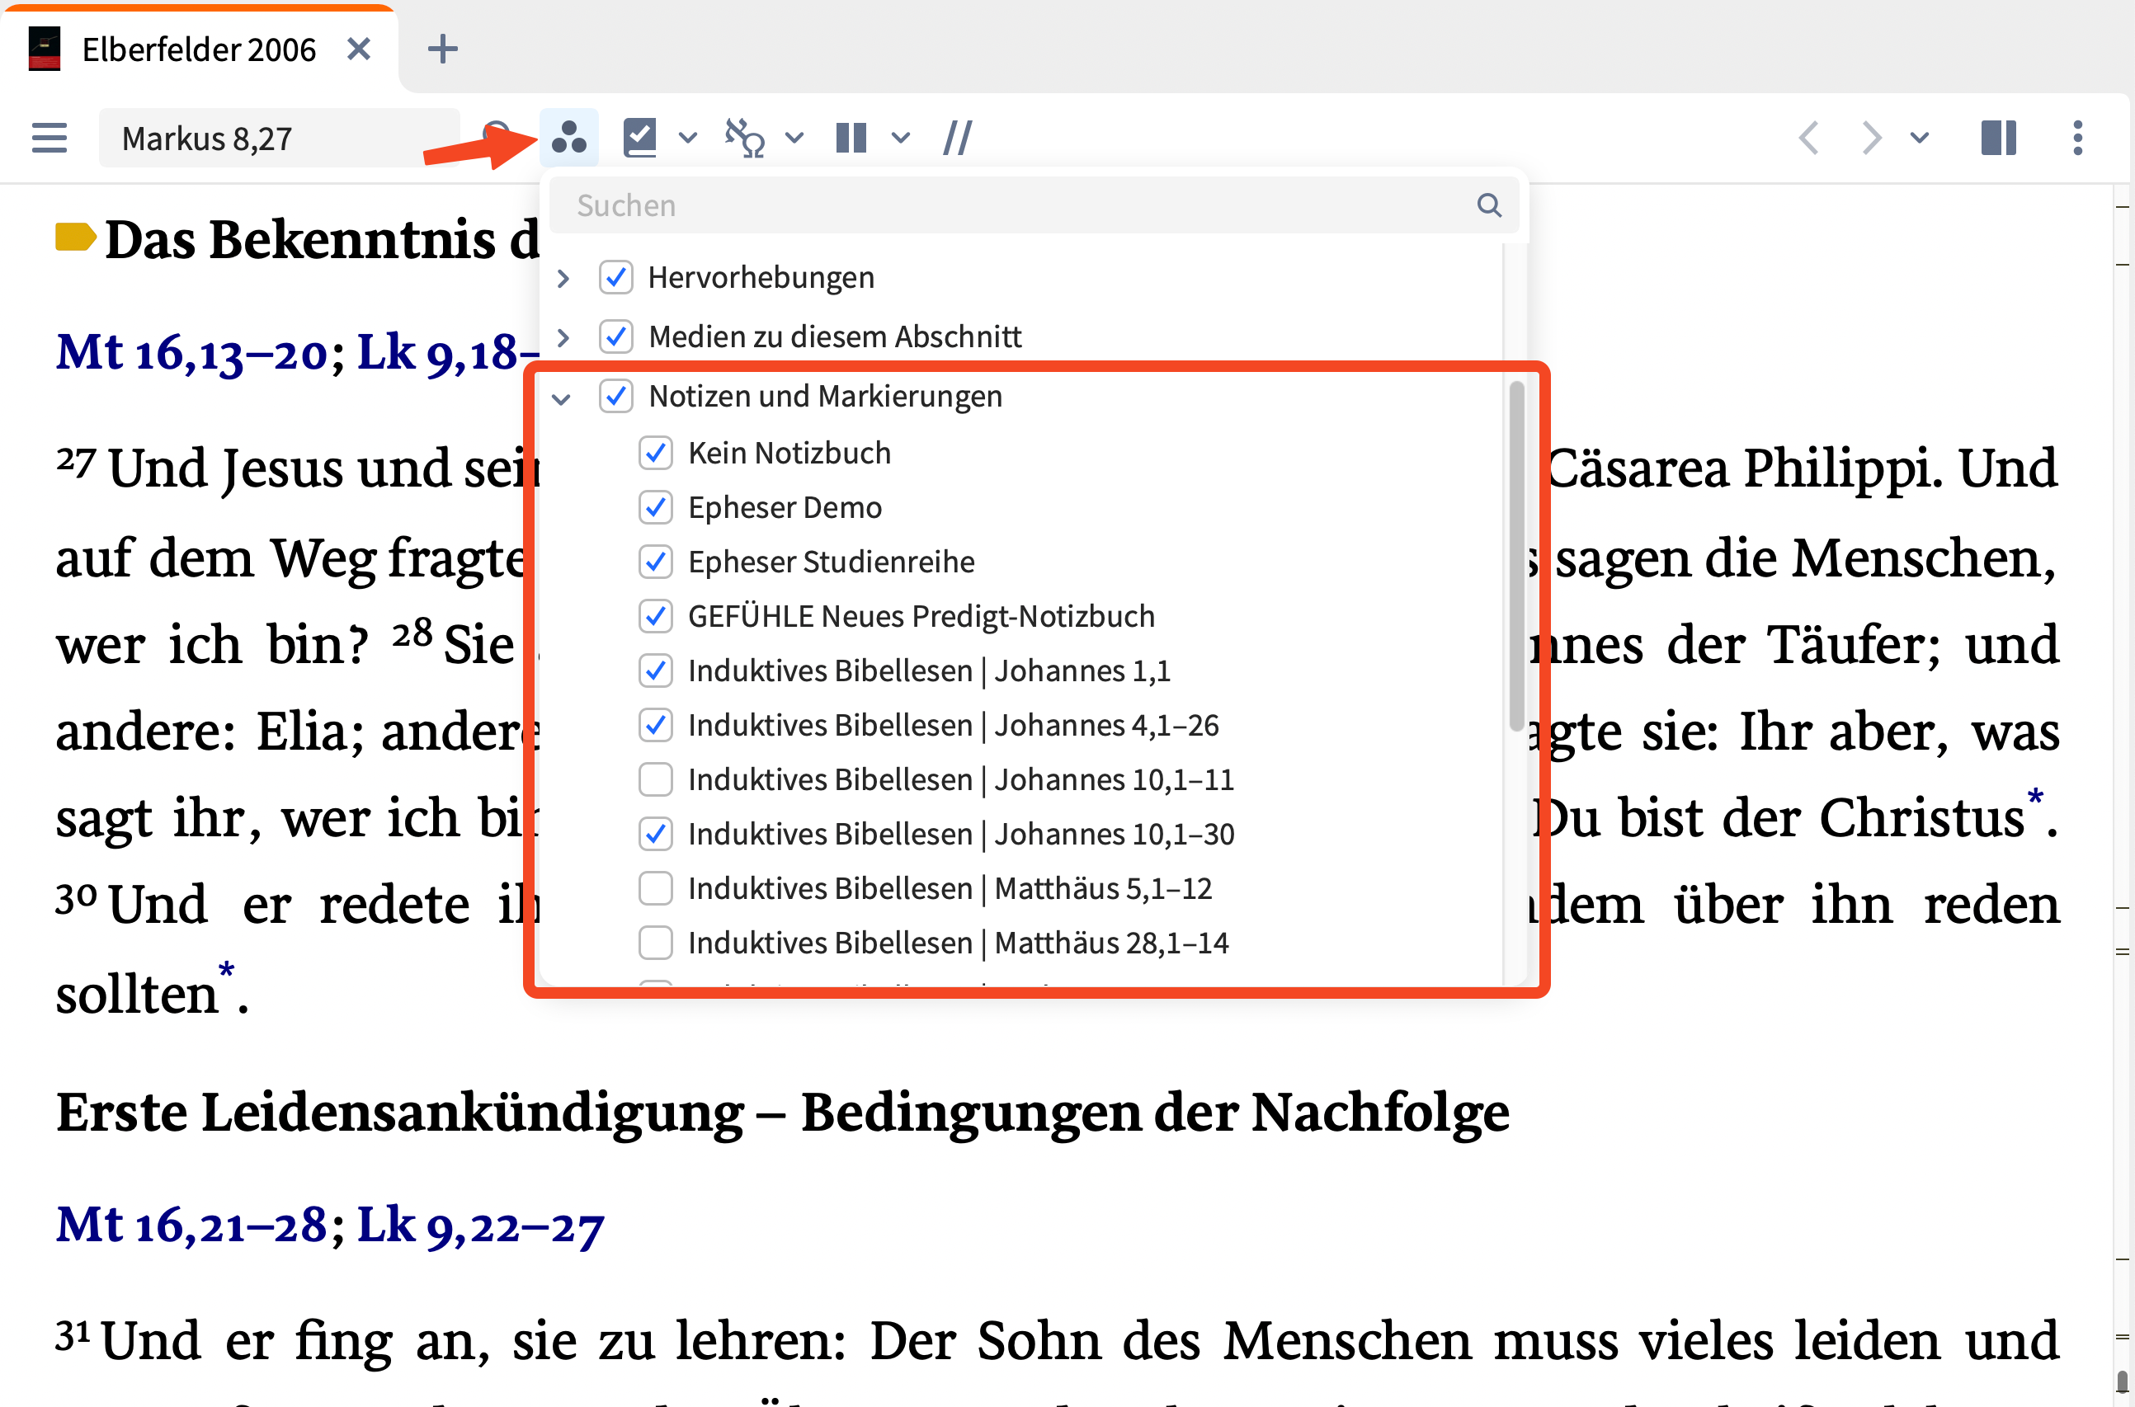The image size is (2135, 1407).
Task: Open the Lk 9,18 cross reference
Action: click(x=448, y=353)
